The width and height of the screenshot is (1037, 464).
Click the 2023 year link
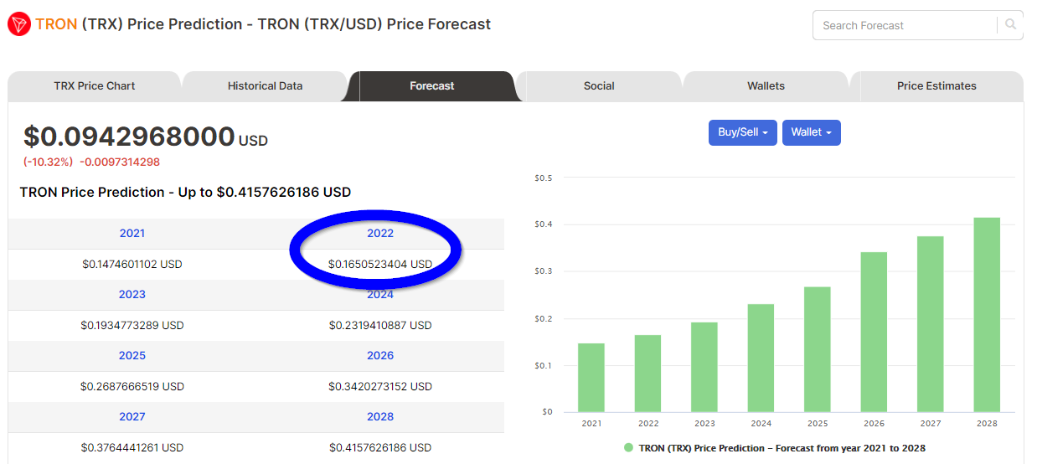pyautogui.click(x=132, y=294)
